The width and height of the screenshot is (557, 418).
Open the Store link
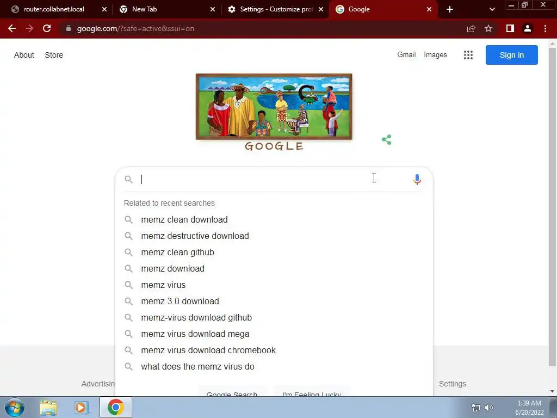click(x=54, y=55)
